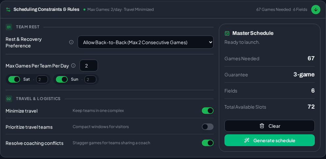Click the Master Schedule heading

253,33
